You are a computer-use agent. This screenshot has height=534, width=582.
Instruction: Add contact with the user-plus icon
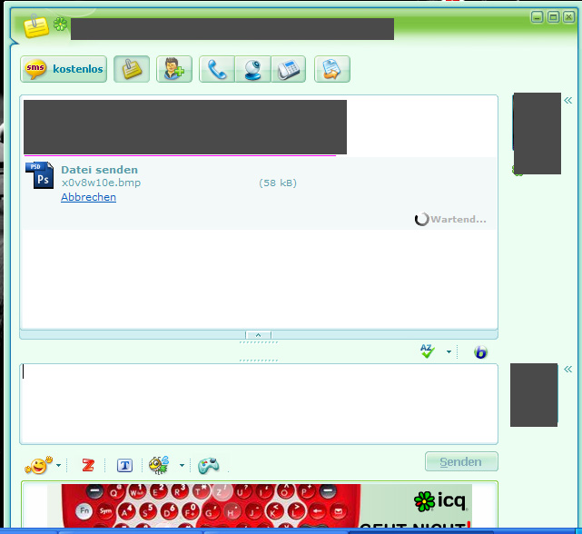pyautogui.click(x=174, y=69)
